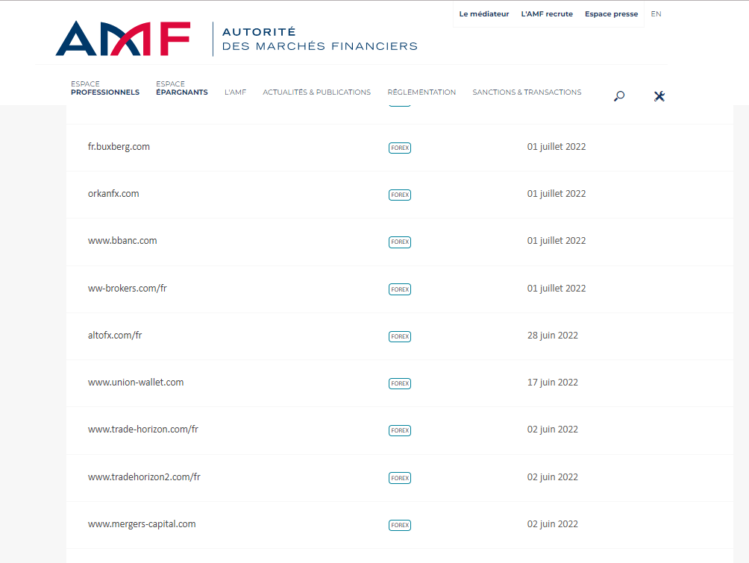Open Le médiateur link

(483, 14)
